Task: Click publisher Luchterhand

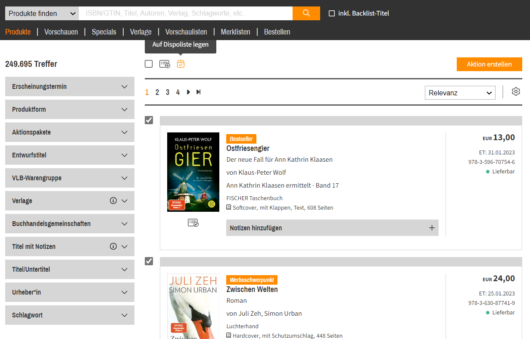Action: point(243,326)
